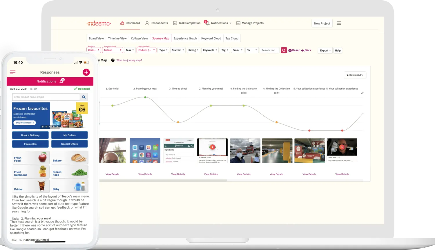Open the Download dropdown on the journey map

(x=355, y=75)
